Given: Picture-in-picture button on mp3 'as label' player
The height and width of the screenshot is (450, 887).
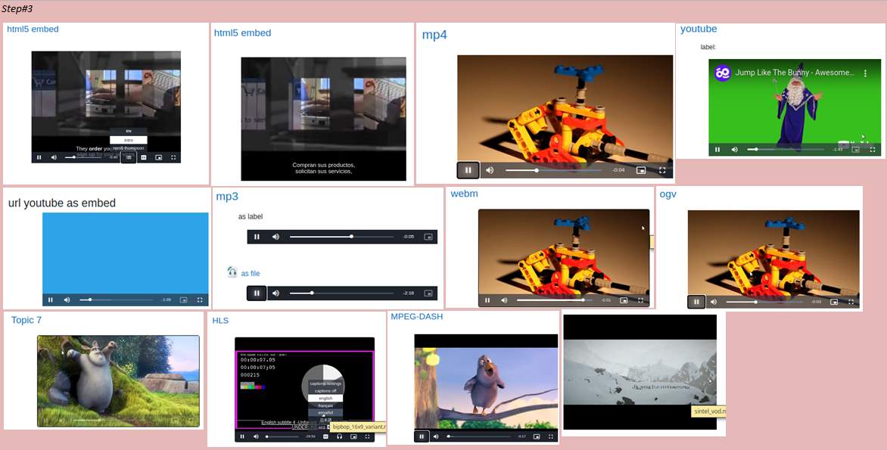Looking at the screenshot, I should [x=428, y=236].
